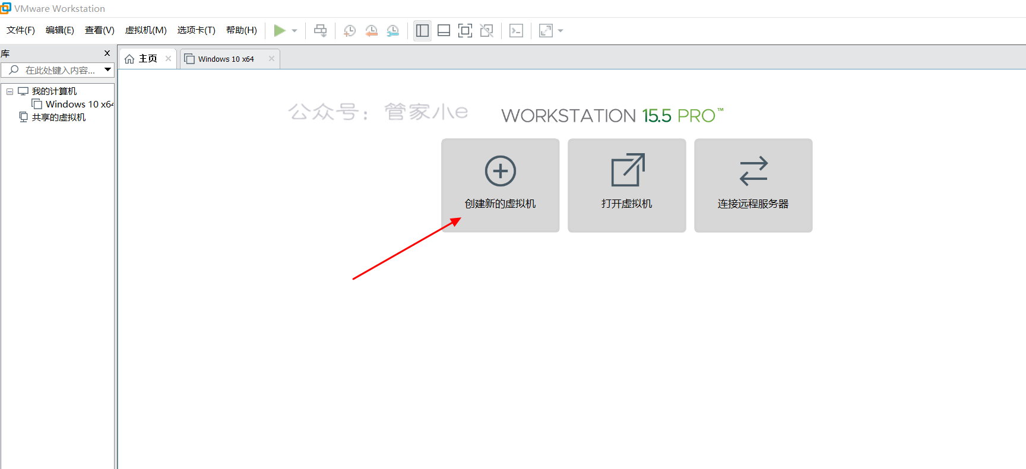Revert to snapshot using the orange-arrow clock icon
Viewport: 1026px width, 469px height.
pos(372,30)
